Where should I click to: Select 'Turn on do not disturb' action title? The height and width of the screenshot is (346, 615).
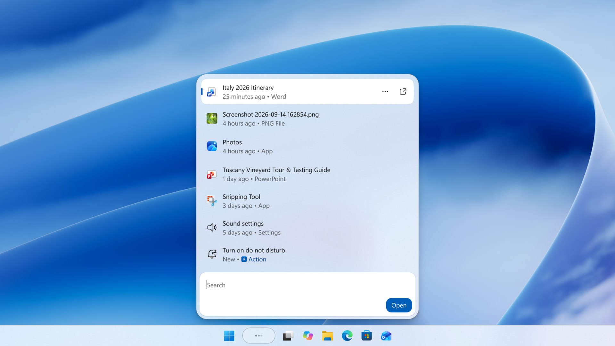coord(254,250)
